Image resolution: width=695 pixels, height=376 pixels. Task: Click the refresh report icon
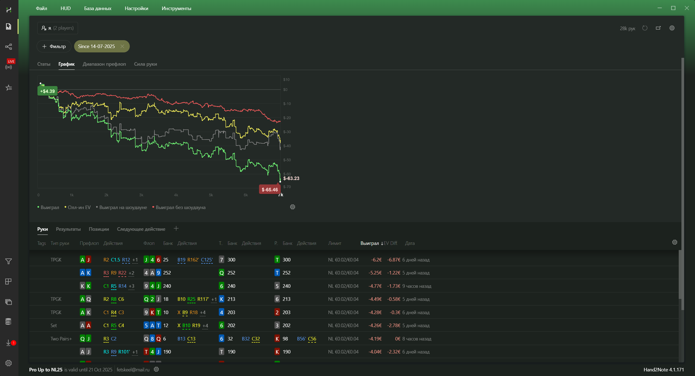[x=645, y=28]
